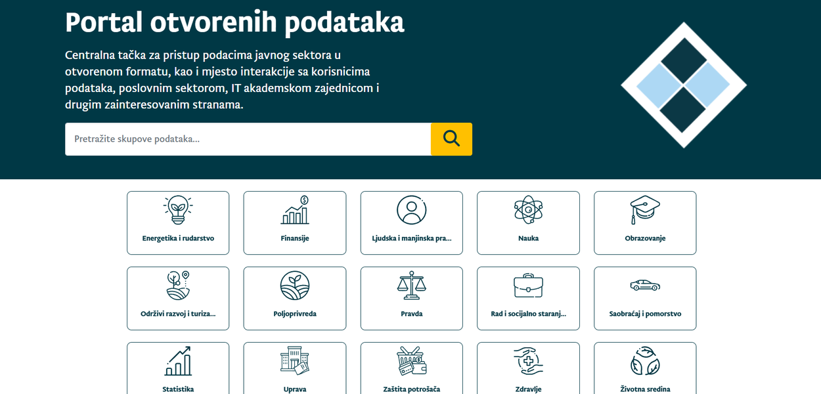
Task: Open the Finansije category text label
Action: point(294,238)
